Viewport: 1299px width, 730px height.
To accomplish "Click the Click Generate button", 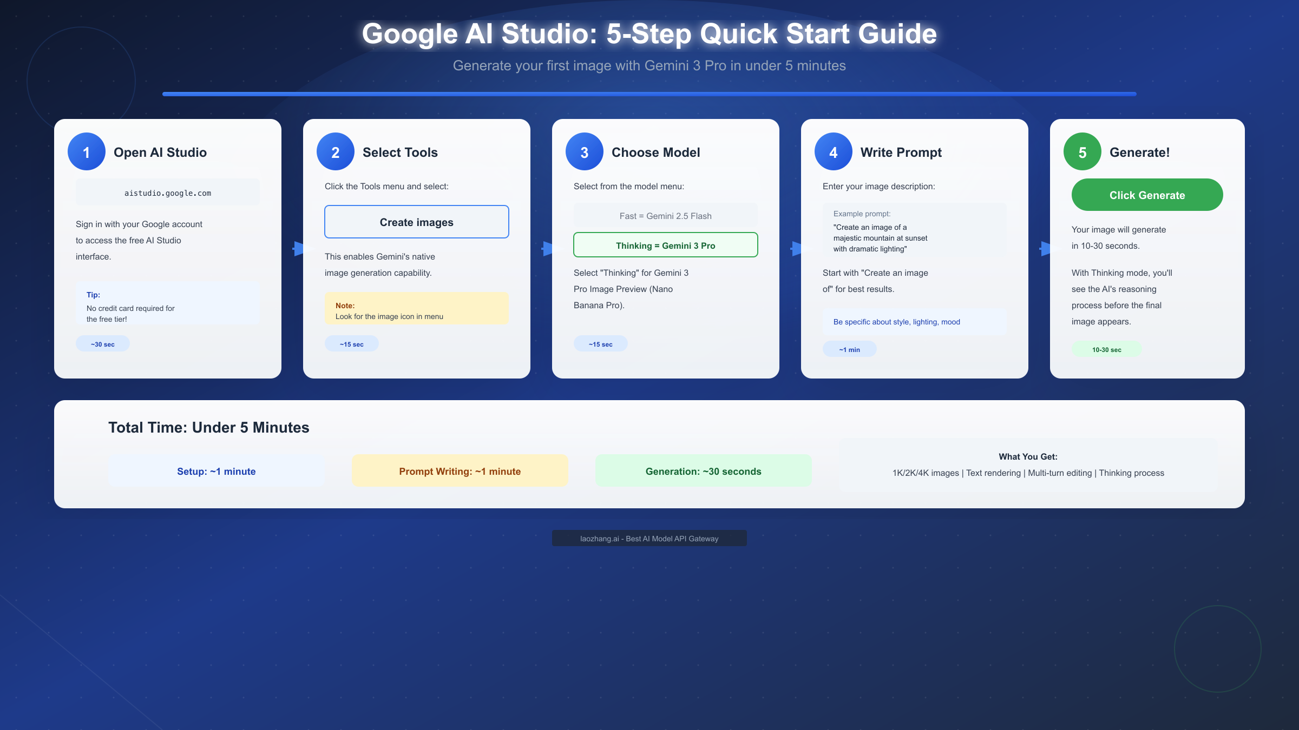I will [x=1147, y=195].
